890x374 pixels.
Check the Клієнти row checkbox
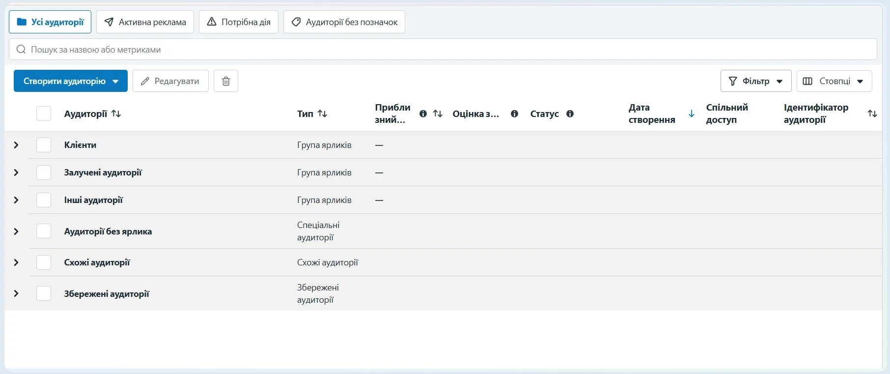(44, 145)
